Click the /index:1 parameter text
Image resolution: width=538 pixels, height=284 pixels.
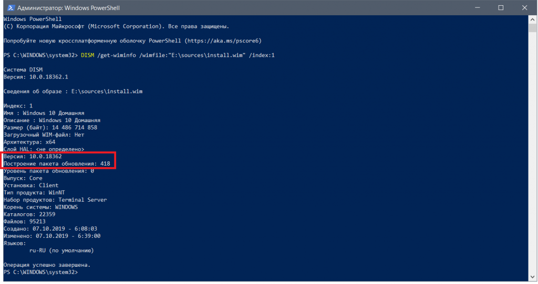click(x=262, y=55)
